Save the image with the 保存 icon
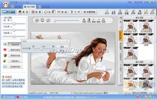Viewport: 157px width, 100px height. tap(114, 12)
